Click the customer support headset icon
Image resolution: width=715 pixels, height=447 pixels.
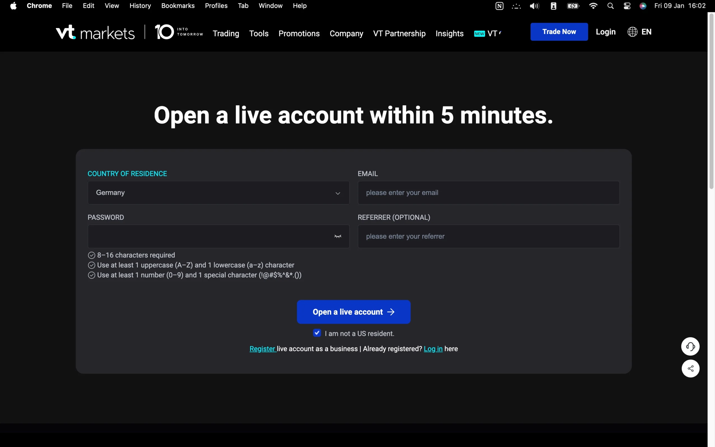[x=690, y=346]
